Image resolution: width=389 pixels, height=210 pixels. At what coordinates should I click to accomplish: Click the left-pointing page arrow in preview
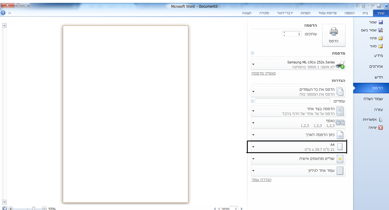tap(215, 209)
